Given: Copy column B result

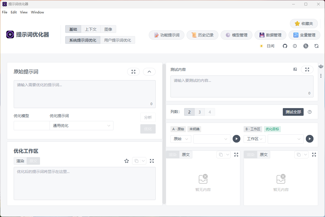Looking at the screenshot, I should click(299, 155).
